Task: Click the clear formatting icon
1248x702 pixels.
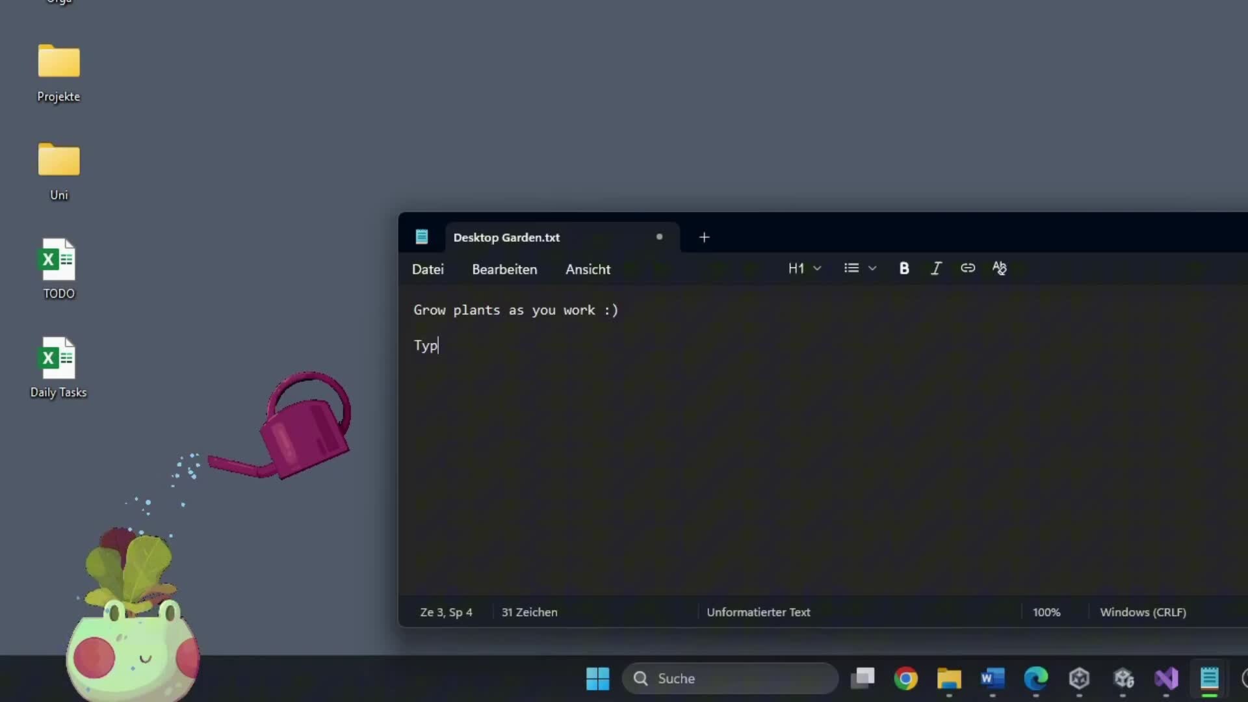Action: tap(999, 268)
